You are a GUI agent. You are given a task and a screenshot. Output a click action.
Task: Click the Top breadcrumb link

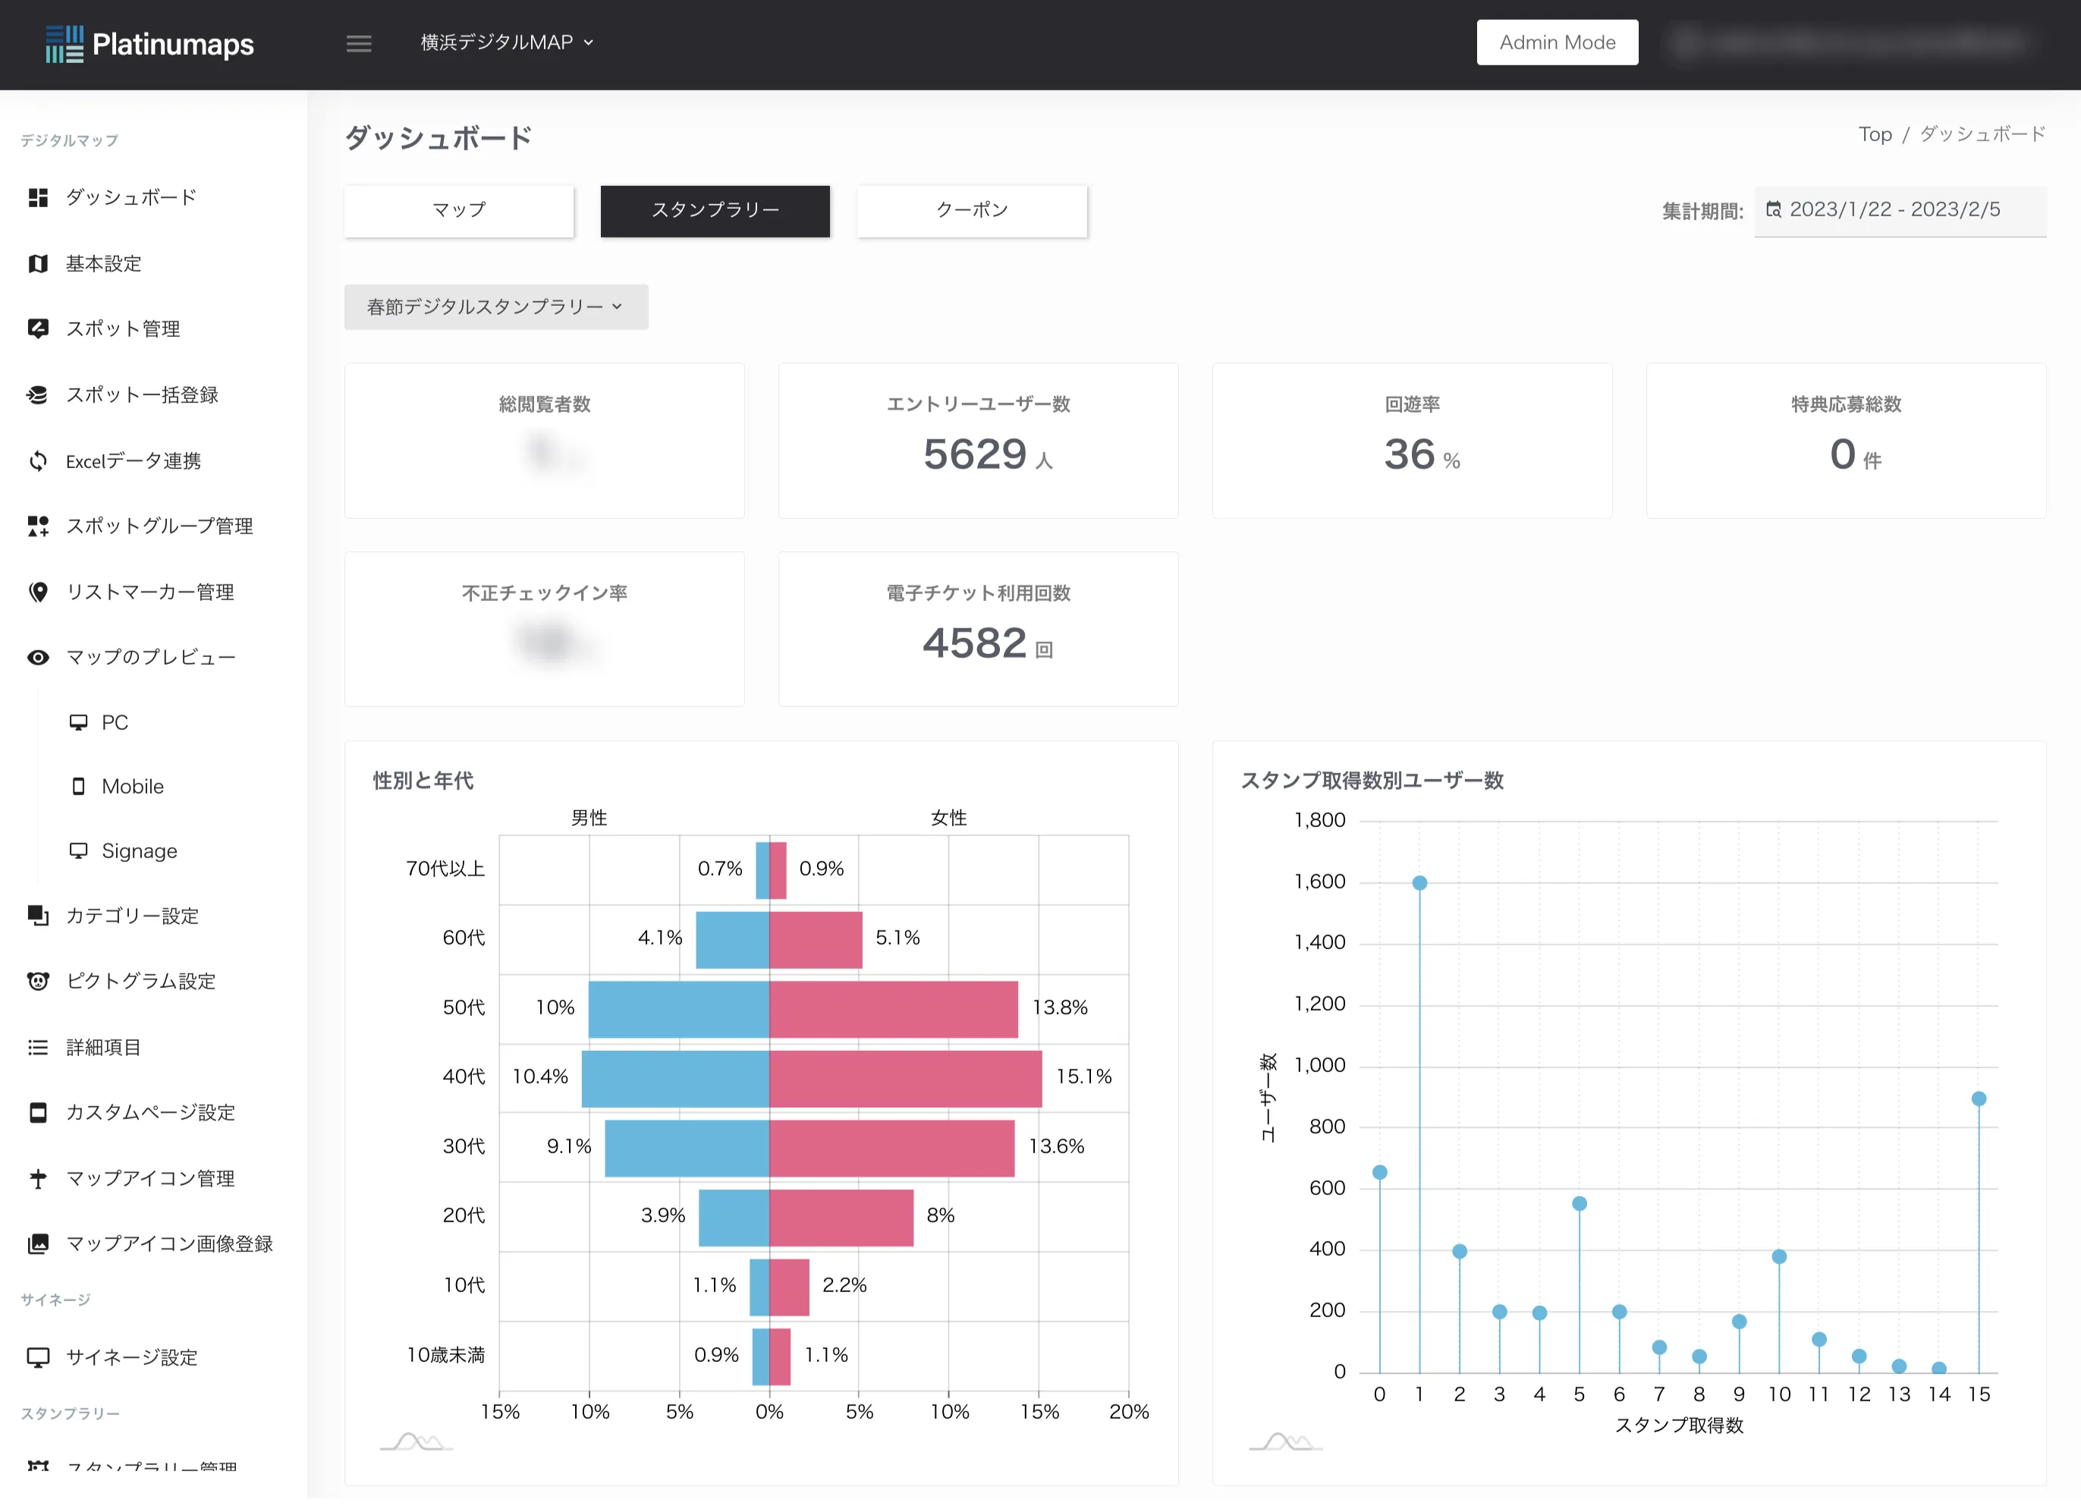coord(1875,134)
